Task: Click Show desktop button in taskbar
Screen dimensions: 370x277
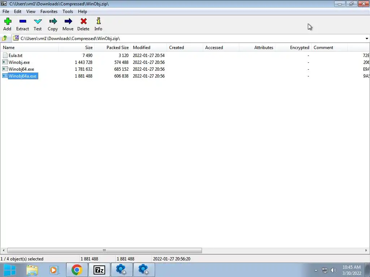Action: tap(367, 270)
